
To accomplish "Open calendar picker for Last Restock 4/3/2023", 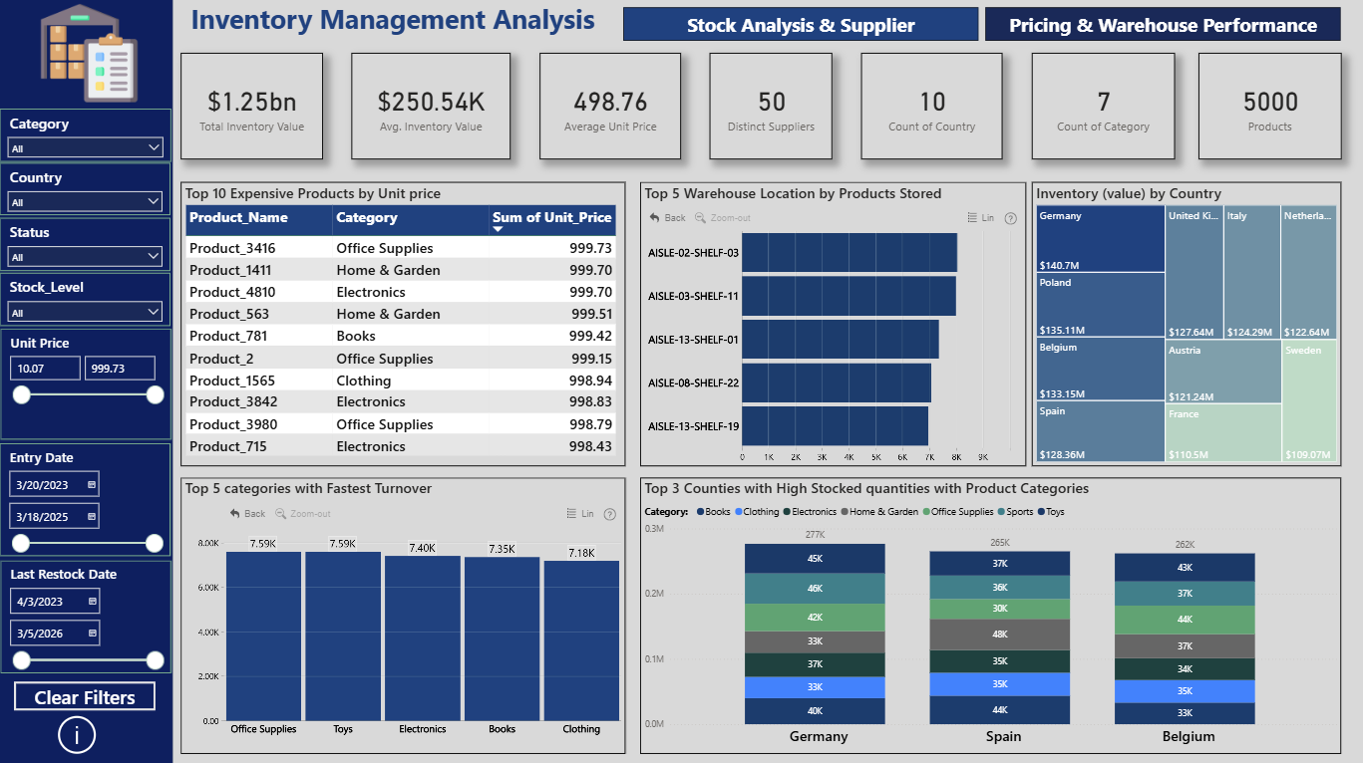I will pos(92,602).
